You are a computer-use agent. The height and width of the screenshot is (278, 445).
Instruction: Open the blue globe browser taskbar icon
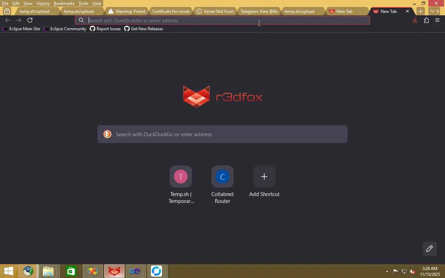pos(28,271)
